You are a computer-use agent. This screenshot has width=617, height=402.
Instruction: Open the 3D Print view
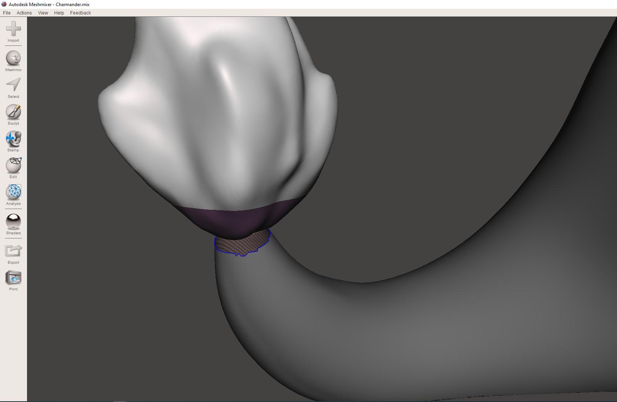pos(13,280)
